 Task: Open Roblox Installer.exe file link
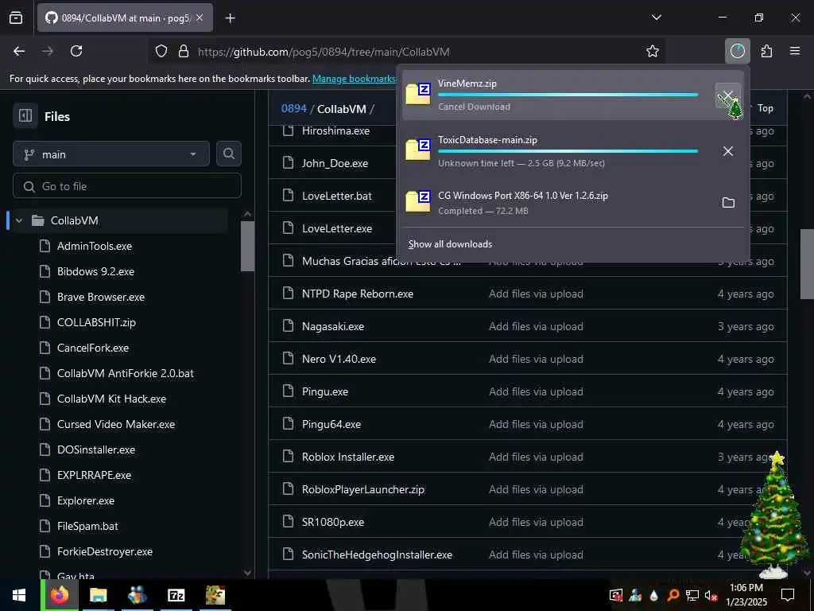click(348, 457)
